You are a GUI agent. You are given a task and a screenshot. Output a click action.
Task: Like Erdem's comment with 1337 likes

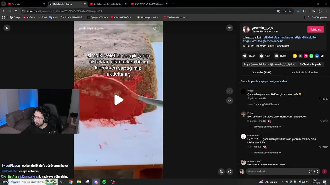[321, 121]
